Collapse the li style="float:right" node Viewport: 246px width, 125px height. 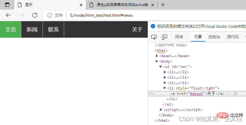coord(164,88)
